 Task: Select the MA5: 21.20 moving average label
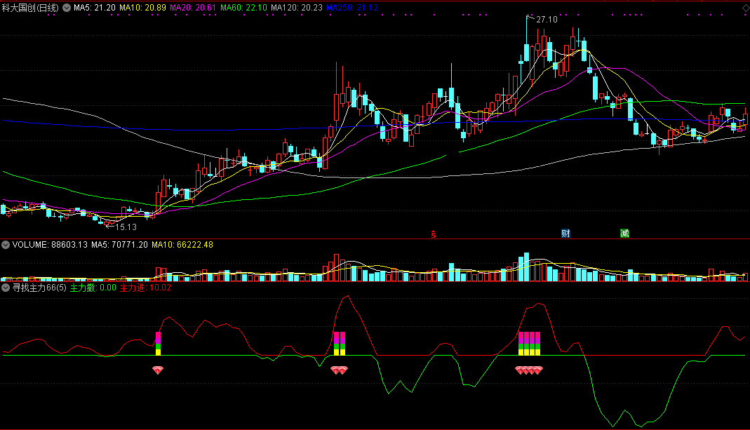95,8
